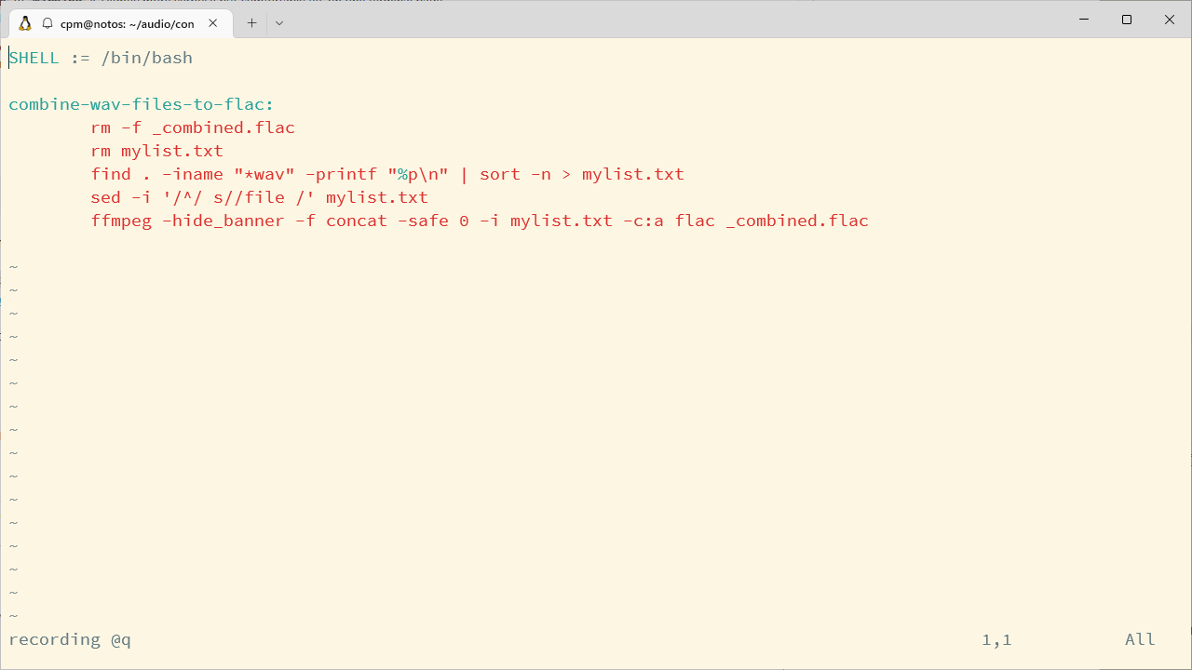Viewport: 1192px width, 670px height.
Task: Click ffmpeg at start of last command
Action: coord(121,221)
